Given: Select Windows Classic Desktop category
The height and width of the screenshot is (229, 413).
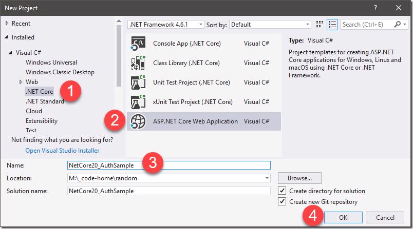Looking at the screenshot, I should coord(60,72).
